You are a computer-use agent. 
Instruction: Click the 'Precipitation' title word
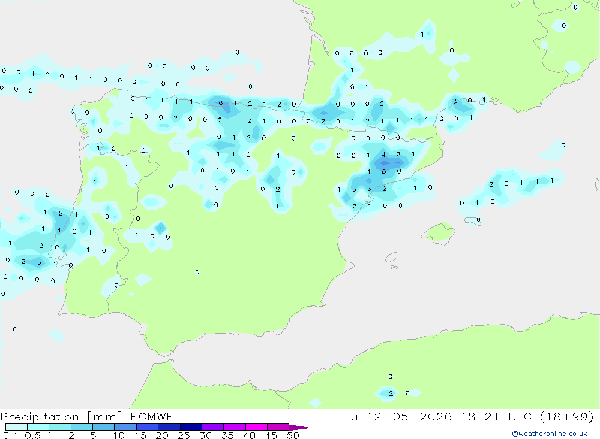(x=40, y=417)
